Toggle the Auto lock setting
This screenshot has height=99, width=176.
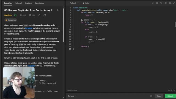(x=86, y=3)
